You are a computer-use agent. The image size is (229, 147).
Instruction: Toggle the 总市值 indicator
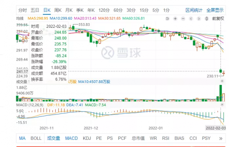(138, 138)
